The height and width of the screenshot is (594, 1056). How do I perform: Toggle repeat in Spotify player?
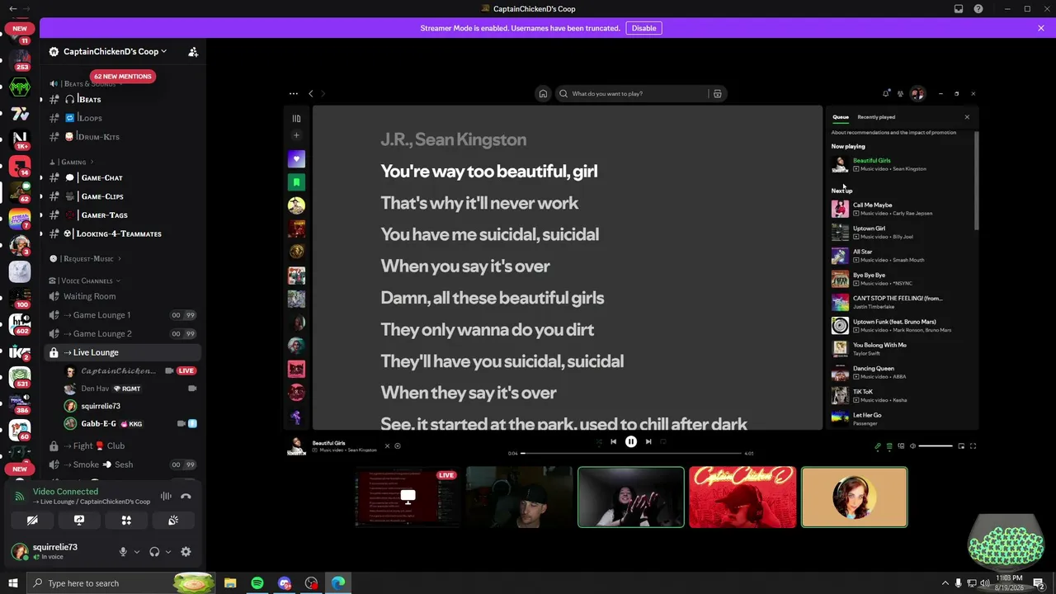coord(662,442)
